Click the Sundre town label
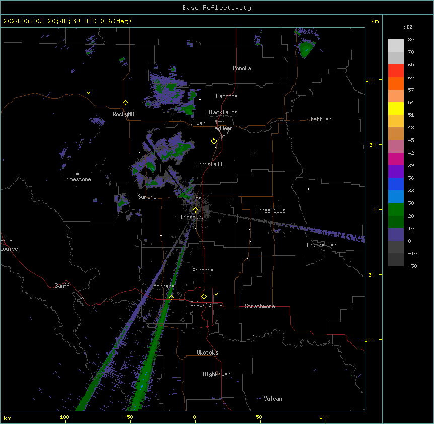Viewport: 434px width, 424px height. (x=147, y=197)
